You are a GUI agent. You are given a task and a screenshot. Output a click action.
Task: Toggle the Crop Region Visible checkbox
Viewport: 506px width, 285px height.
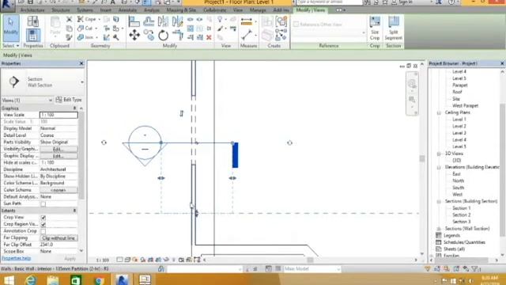tap(43, 224)
